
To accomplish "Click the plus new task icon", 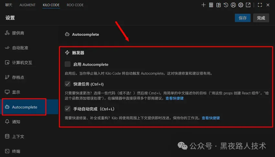I will point(203,5).
